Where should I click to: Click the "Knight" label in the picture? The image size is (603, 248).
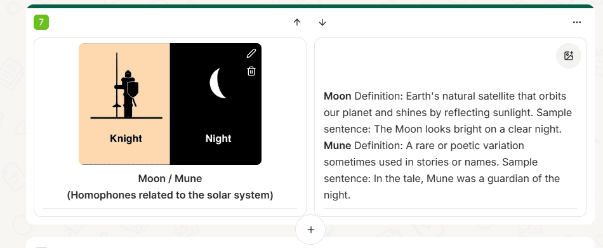tap(126, 138)
